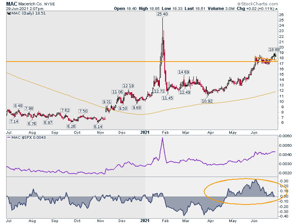
Task: Click the Chg +0.02 (+0.11%) readout
Action: click(256, 8)
